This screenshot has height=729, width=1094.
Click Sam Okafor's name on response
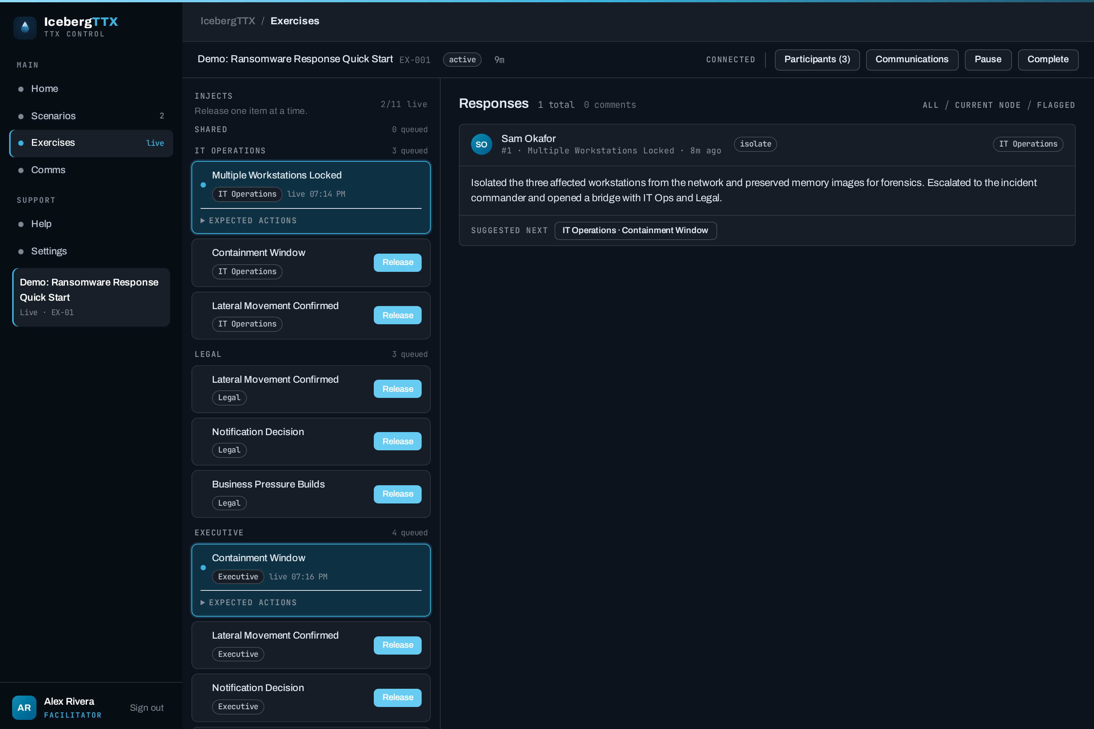click(528, 139)
